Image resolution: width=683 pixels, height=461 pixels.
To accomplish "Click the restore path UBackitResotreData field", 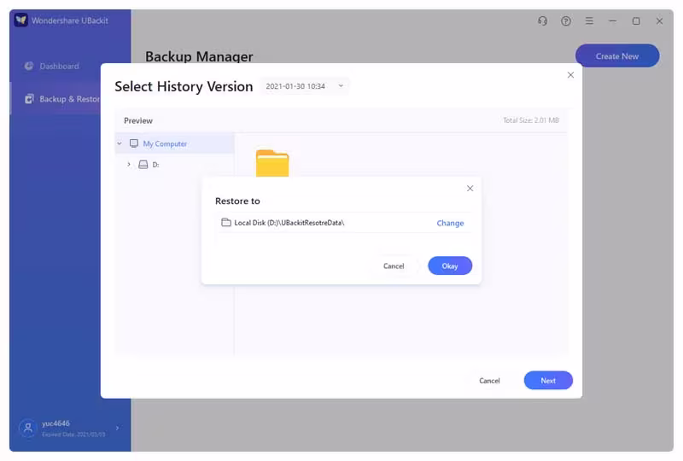I will [343, 223].
